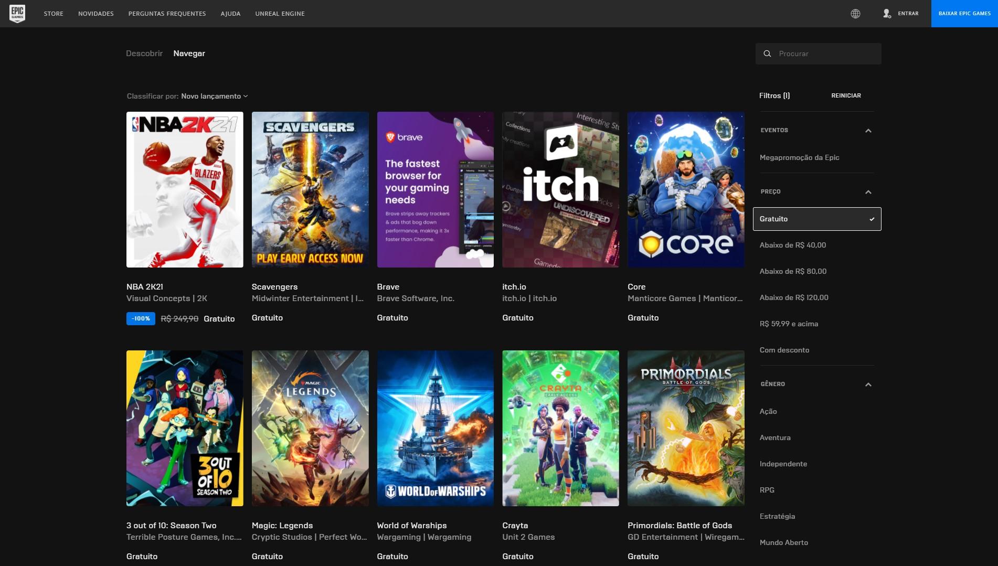Click the Entrar sign-in link

908,14
